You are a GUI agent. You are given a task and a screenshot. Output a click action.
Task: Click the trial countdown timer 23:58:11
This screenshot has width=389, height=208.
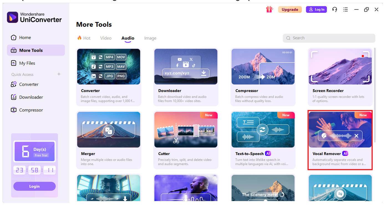34,170
